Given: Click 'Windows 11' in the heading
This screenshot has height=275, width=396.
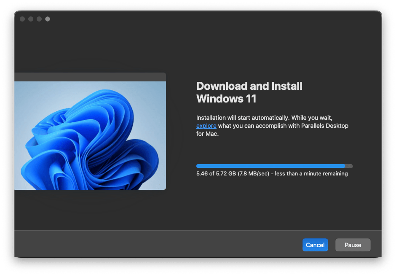Looking at the screenshot, I should tap(226, 99).
